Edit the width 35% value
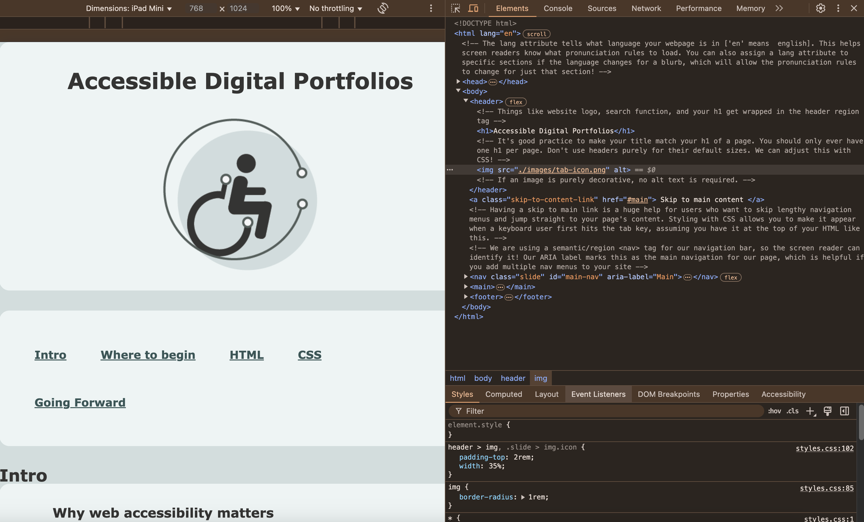This screenshot has height=522, width=864. [495, 466]
